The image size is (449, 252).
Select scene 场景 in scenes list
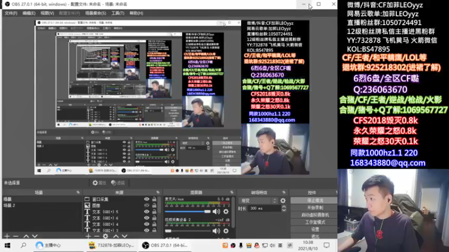pos(42,199)
